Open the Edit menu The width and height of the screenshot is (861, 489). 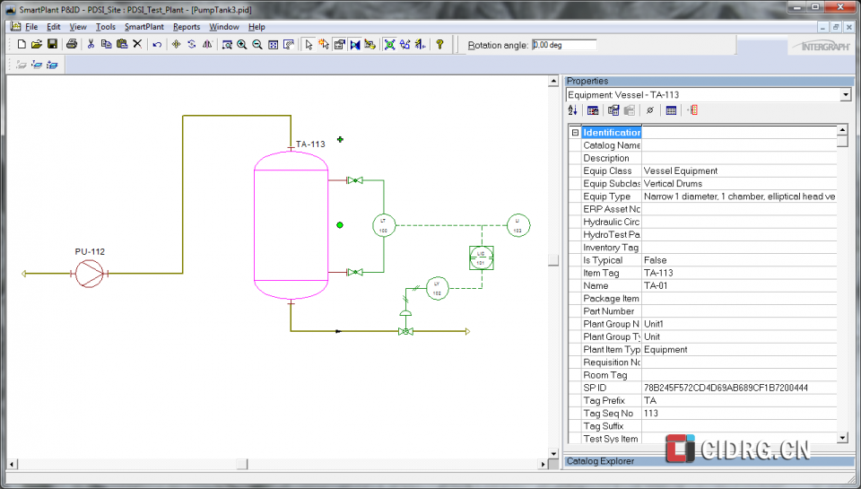click(53, 26)
